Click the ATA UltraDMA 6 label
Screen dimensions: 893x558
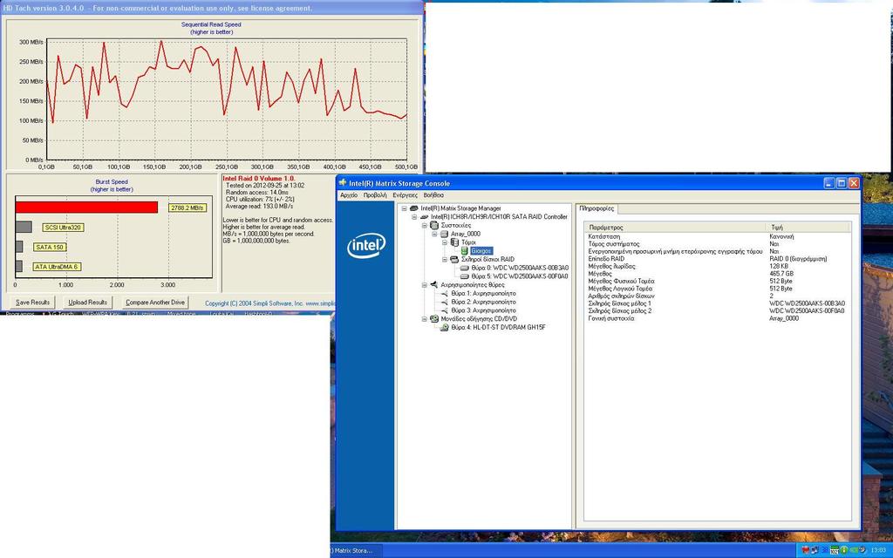57,267
